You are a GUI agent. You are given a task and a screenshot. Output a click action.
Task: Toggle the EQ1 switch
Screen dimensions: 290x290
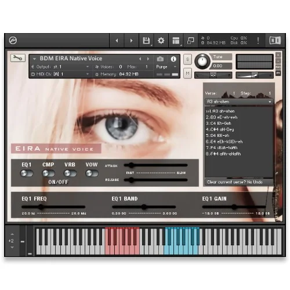point(27,173)
